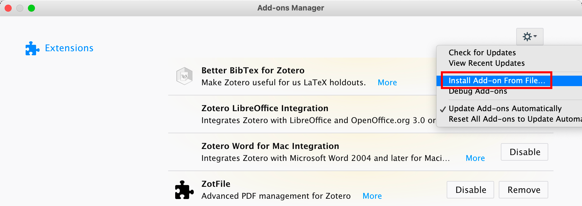
Task: Open Debug Add-ons menu entry
Action: 478,92
